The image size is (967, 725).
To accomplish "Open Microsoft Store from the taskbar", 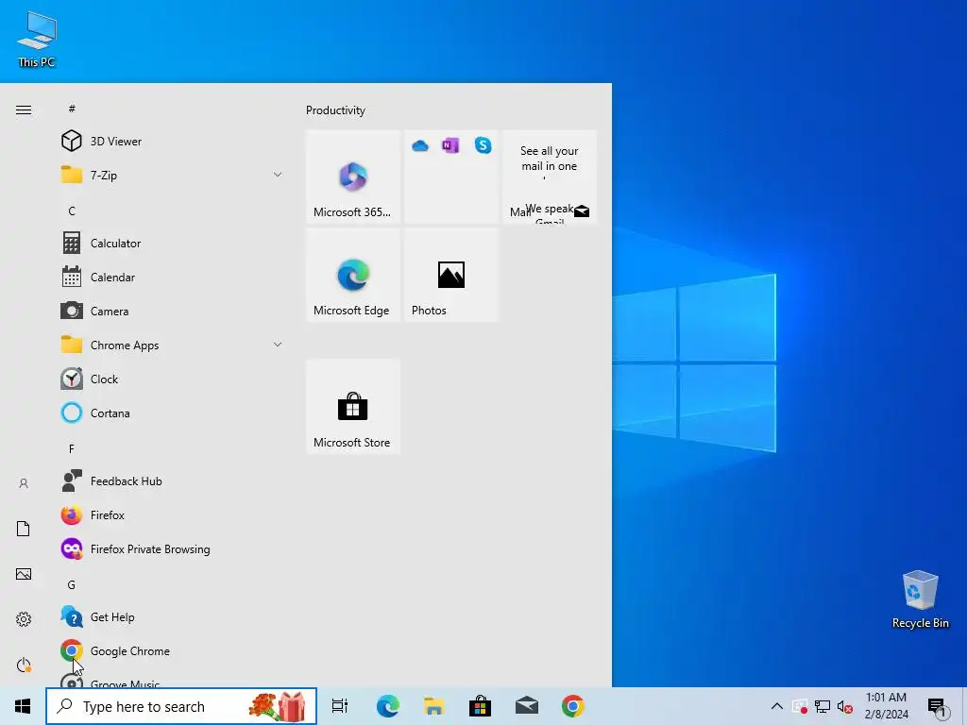I will (480, 706).
